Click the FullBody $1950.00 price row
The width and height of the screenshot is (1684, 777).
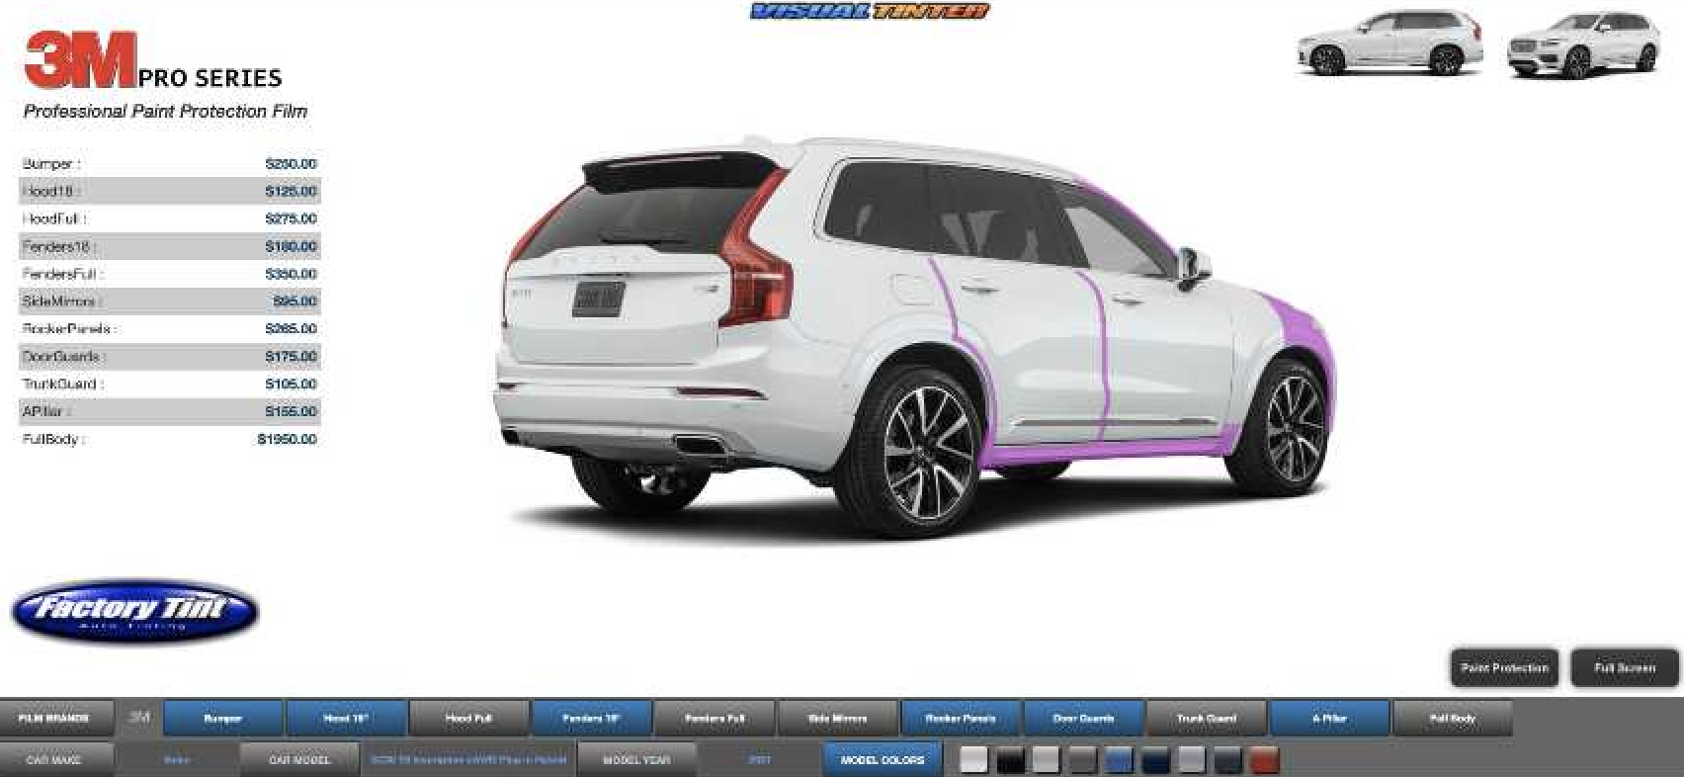(x=170, y=439)
